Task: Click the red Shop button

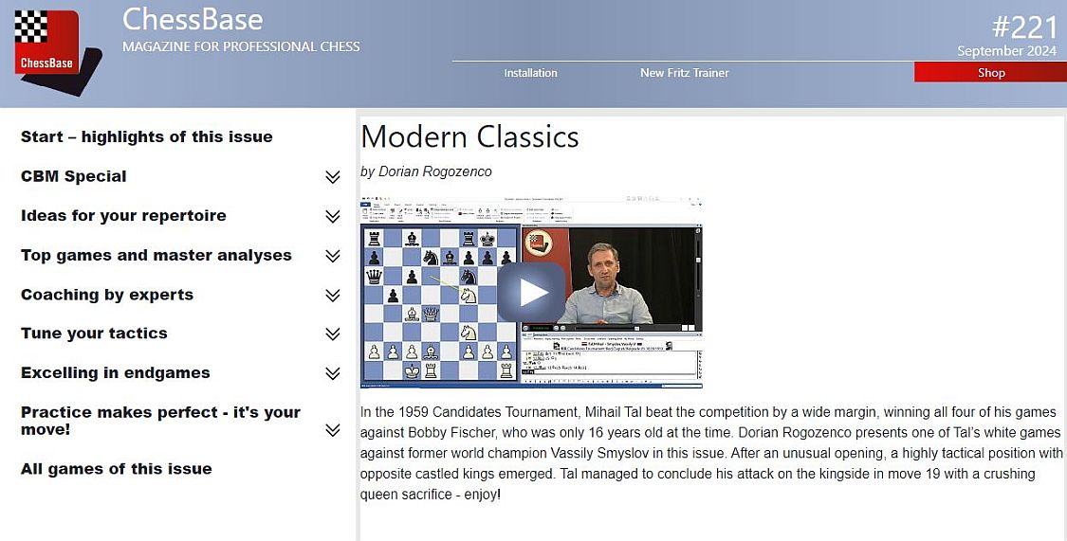Action: point(990,73)
